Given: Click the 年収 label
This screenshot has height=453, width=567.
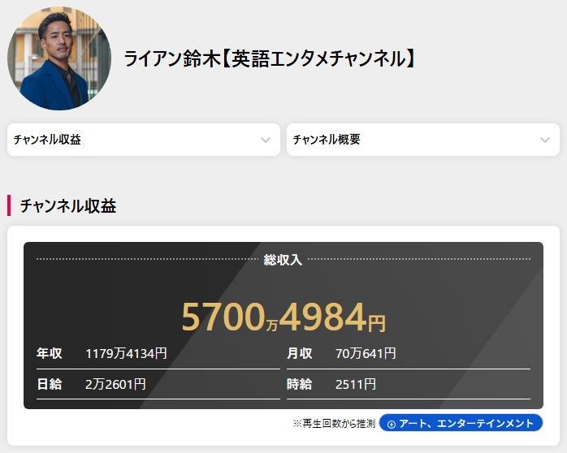Looking at the screenshot, I should [49, 354].
